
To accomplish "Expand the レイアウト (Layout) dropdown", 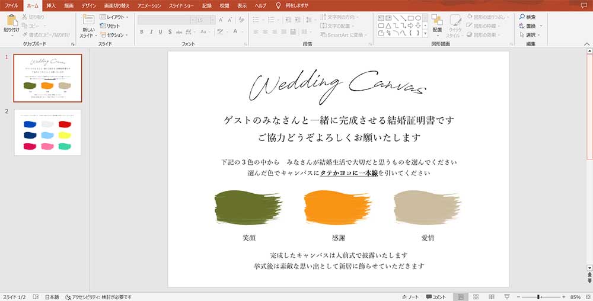I will click(114, 17).
